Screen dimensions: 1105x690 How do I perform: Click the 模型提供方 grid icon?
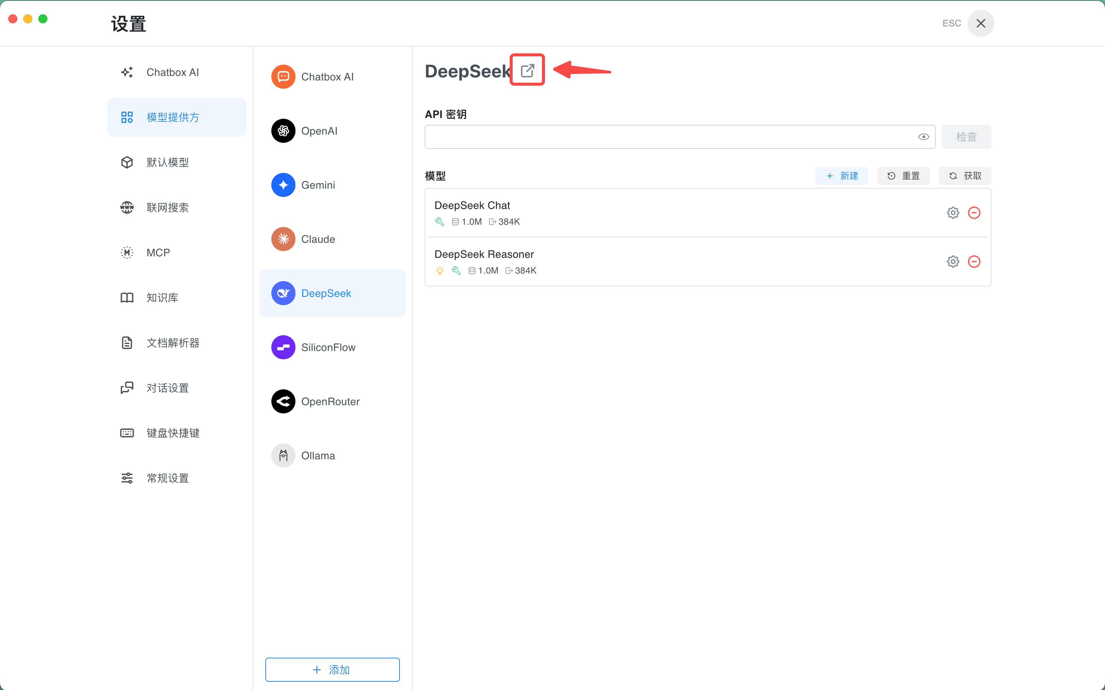(127, 117)
